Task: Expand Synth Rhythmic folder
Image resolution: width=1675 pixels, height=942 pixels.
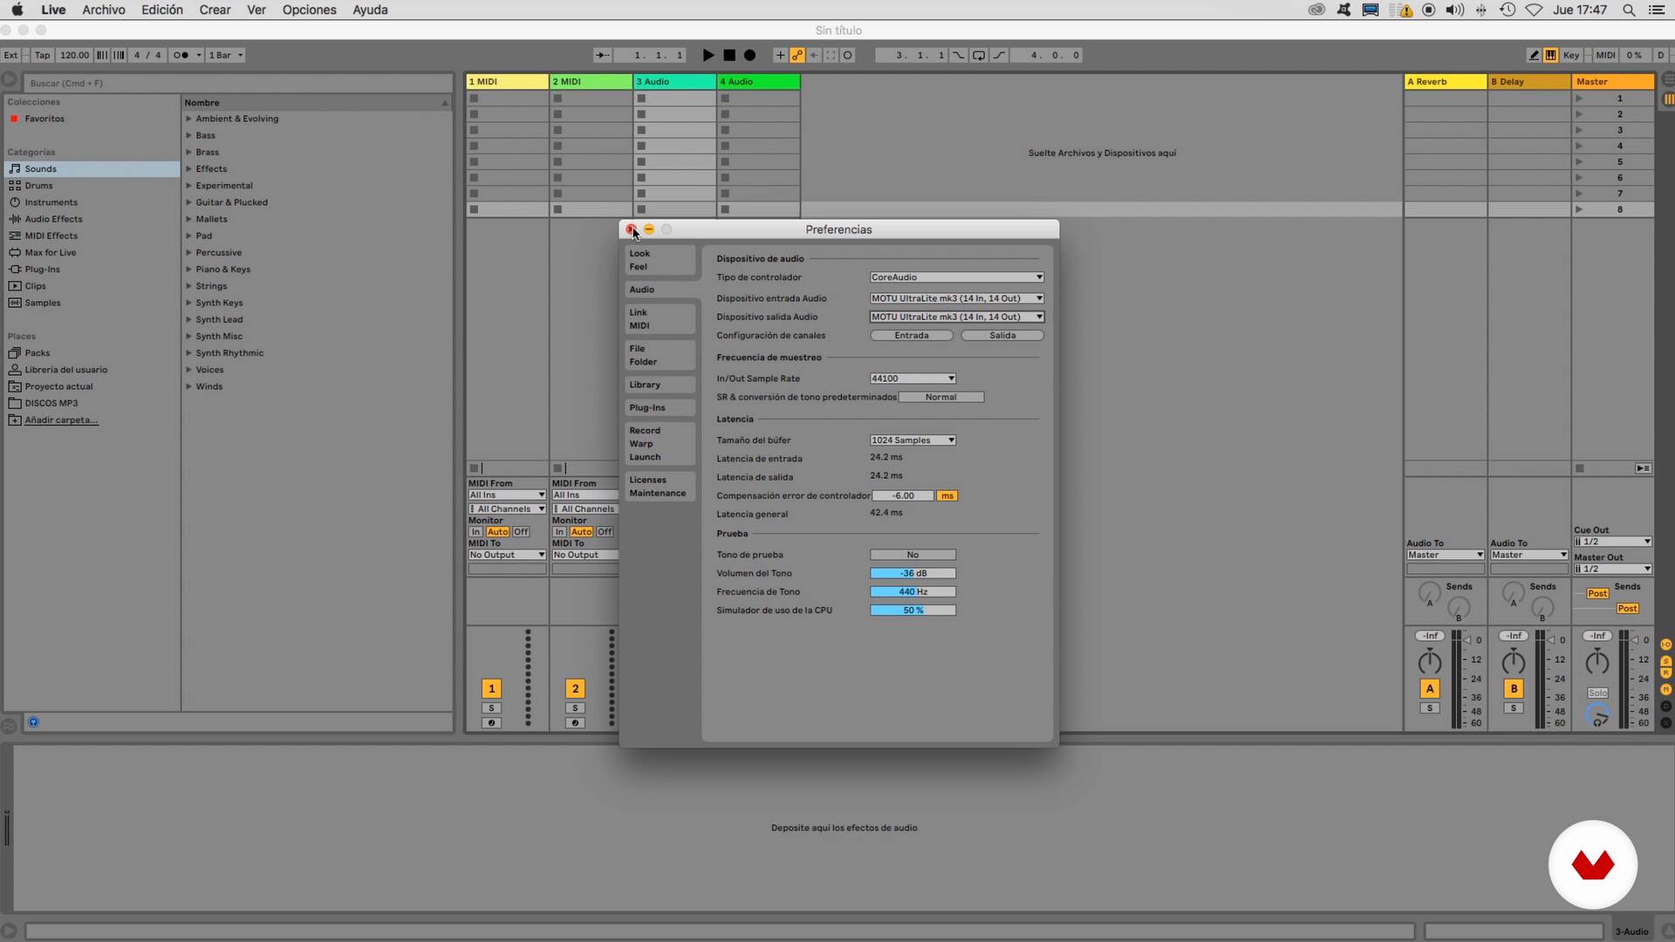Action: coord(188,353)
